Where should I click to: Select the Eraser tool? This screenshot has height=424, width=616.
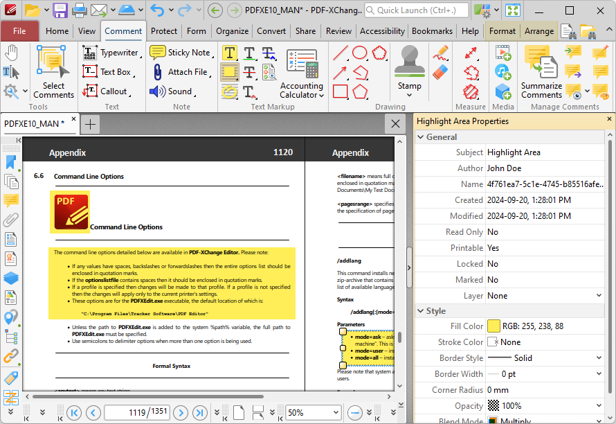click(440, 72)
